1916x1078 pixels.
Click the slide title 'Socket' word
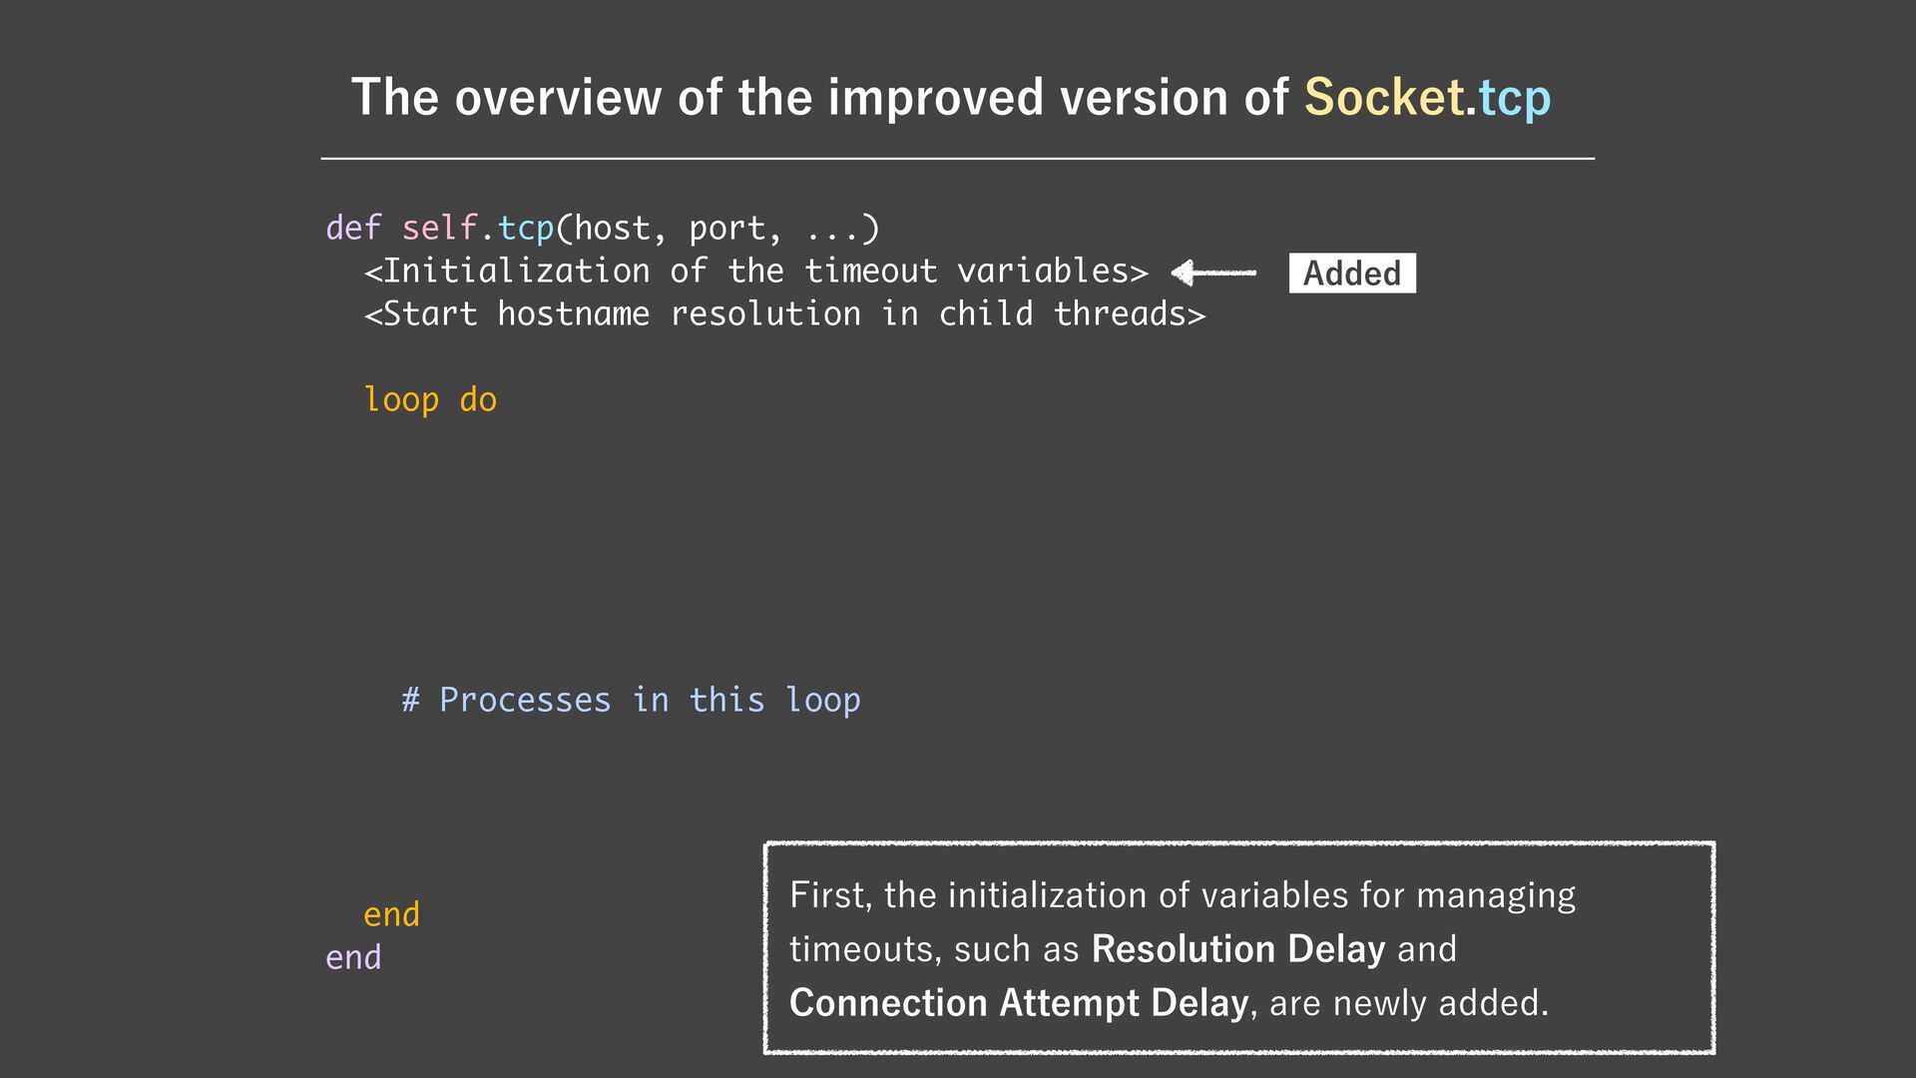[1383, 98]
